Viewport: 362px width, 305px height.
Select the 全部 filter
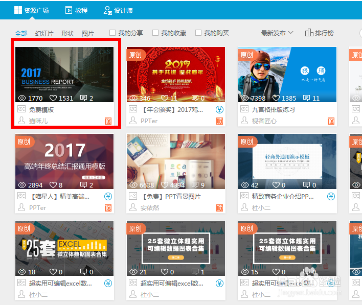click(x=21, y=33)
